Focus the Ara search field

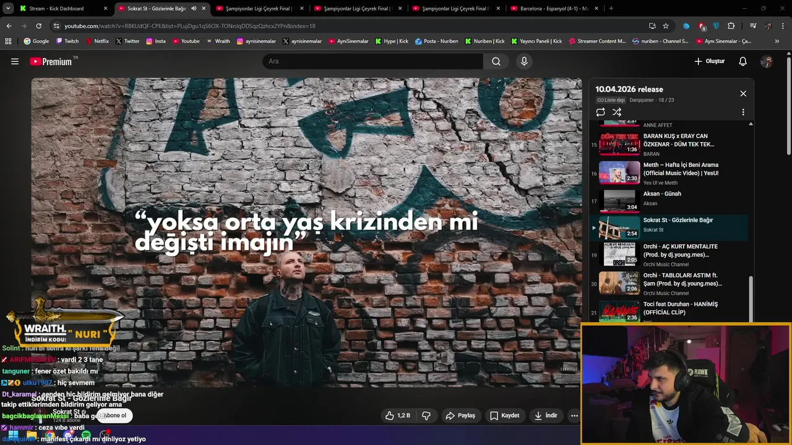coord(373,61)
